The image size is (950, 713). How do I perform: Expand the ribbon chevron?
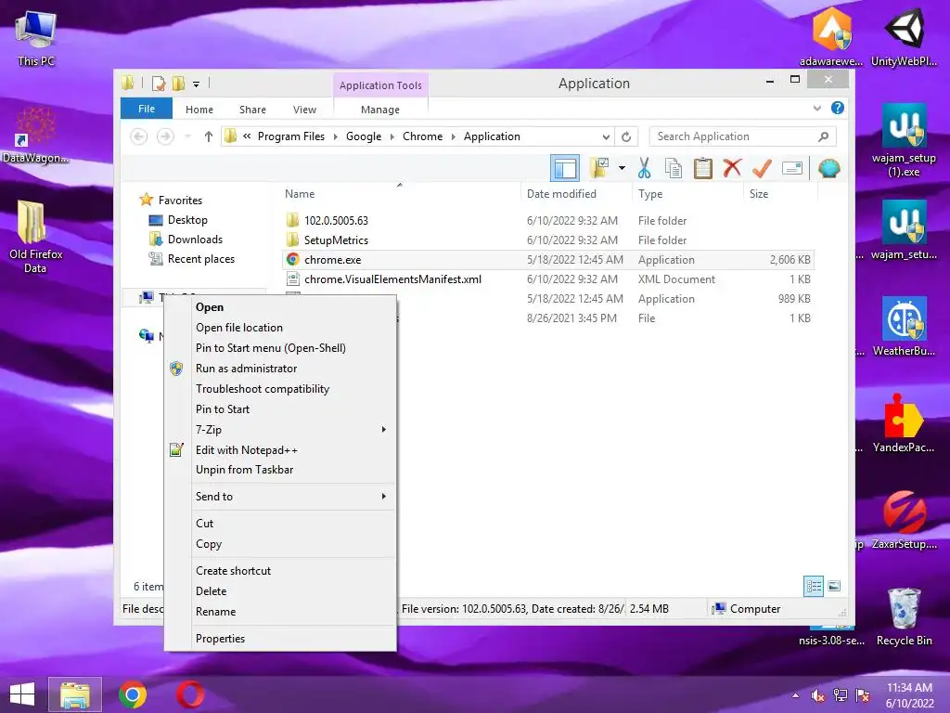[816, 108]
